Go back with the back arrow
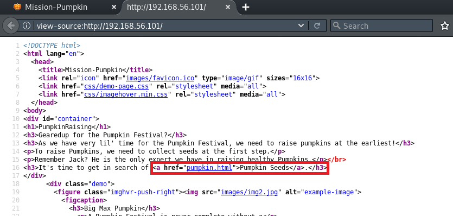The image size is (453, 216). 11,26
